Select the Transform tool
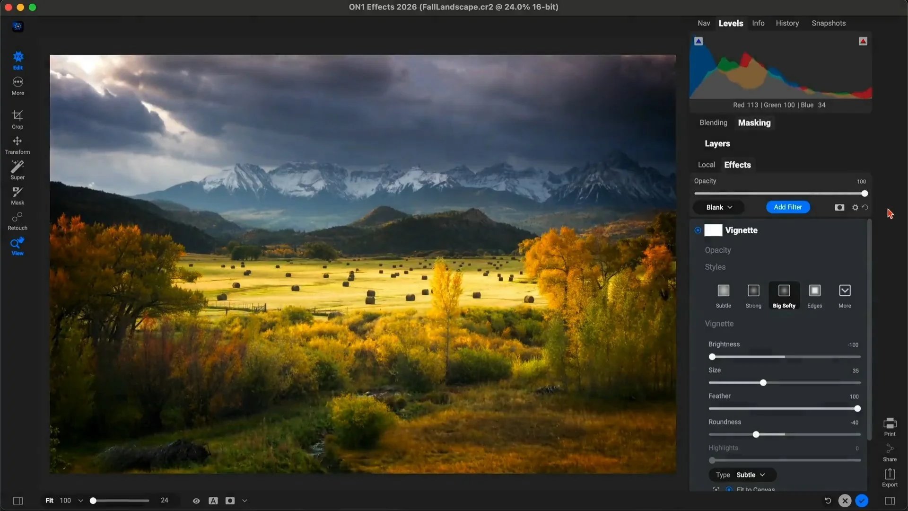 coord(17,145)
